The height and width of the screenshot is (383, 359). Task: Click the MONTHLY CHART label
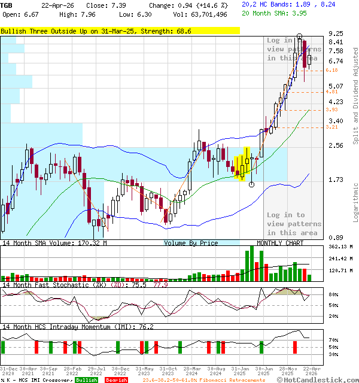[280, 243]
